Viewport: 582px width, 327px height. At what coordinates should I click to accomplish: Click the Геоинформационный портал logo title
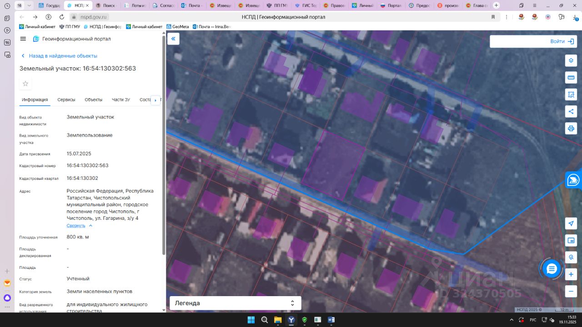tap(72, 39)
